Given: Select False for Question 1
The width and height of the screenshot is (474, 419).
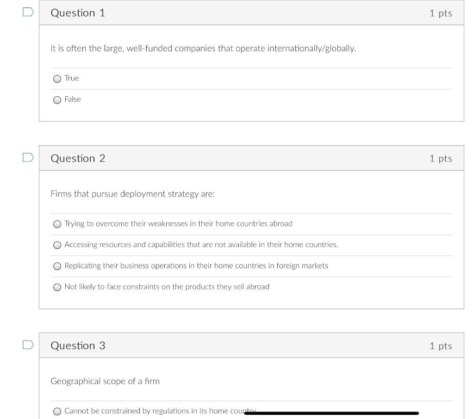Looking at the screenshot, I should click(57, 100).
